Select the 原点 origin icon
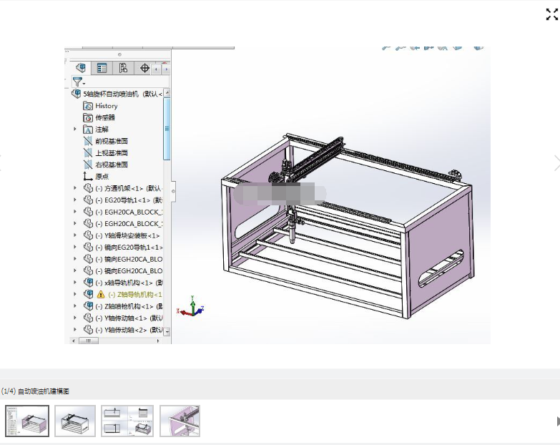Viewport: 560px width, 445px height. [x=88, y=177]
